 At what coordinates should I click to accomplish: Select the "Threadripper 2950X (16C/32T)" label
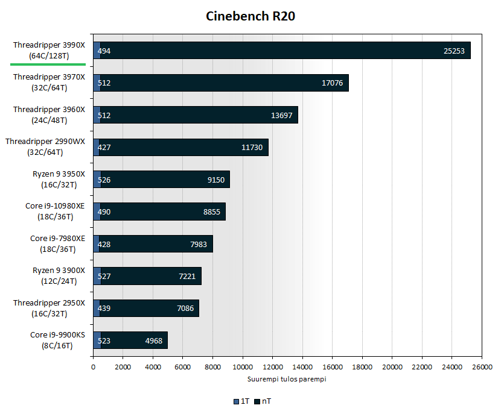coord(49,308)
